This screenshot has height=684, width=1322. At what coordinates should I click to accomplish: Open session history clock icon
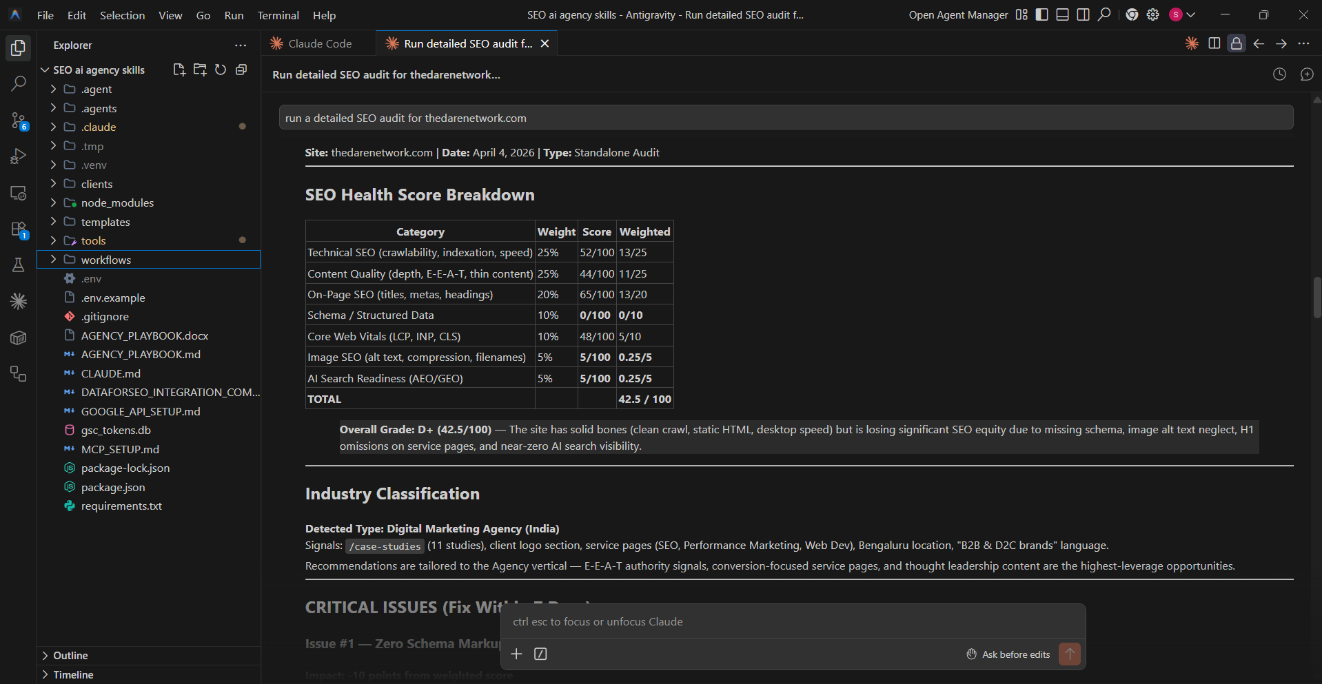(x=1279, y=74)
